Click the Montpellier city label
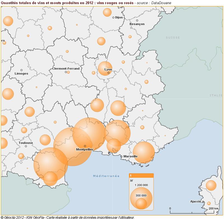This screenshot has height=219, width=224. tap(85, 149)
